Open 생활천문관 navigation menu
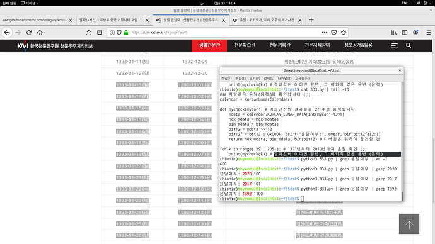Viewport: 435px width, 244px height. (x=209, y=45)
